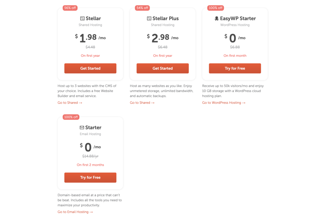Image resolution: width=322 pixels, height=219 pixels.
Task: Try Starter email hosting for free
Action: [90, 178]
